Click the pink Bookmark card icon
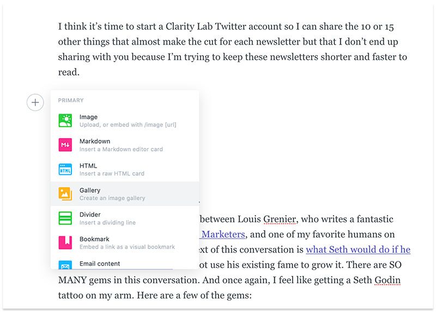This screenshot has height=312, width=436. click(65, 242)
